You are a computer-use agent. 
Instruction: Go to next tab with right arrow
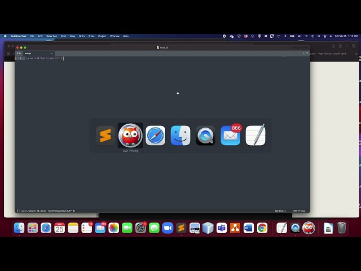20,53
